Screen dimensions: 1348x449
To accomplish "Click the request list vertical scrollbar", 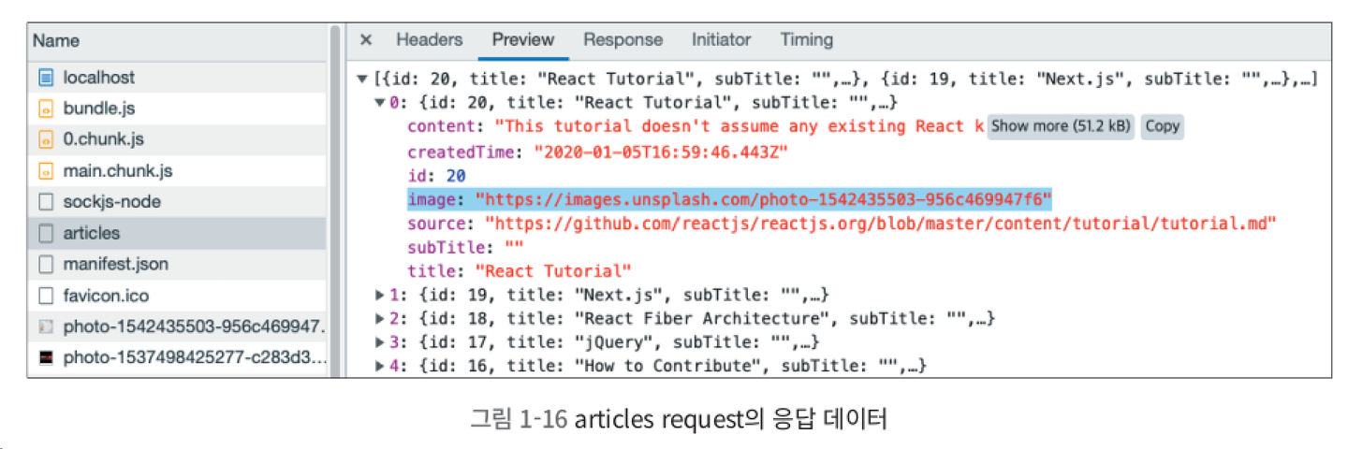I will coord(335,201).
